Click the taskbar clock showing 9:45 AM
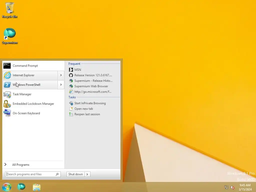Screen dimensions: 256x192 coord(245,187)
